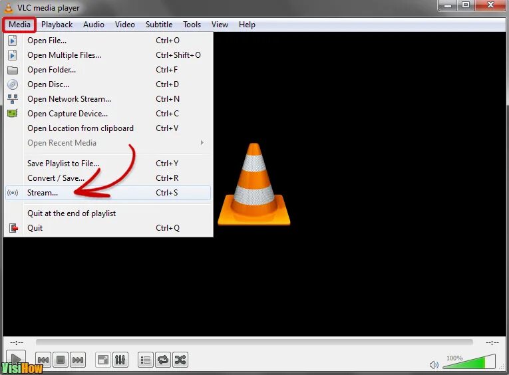
Task: Set level on the green volume slider
Action: pyautogui.click(x=469, y=362)
